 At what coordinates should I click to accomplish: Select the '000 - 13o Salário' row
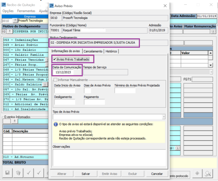(26, 50)
